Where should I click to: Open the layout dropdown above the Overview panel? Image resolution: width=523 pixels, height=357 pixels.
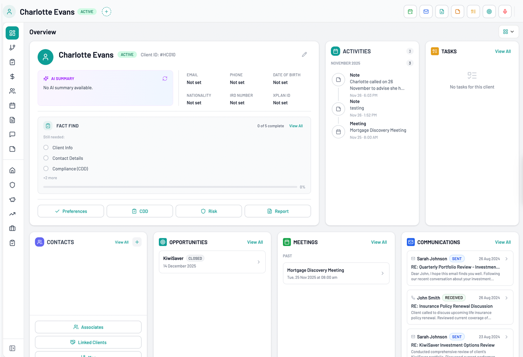(x=508, y=32)
